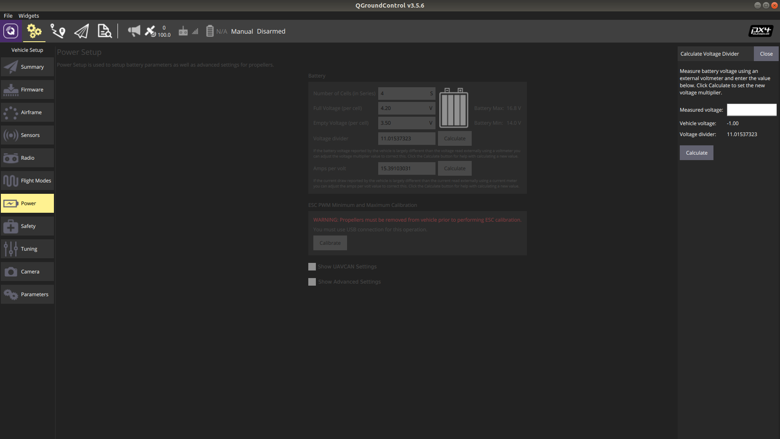
Task: Click Disarmed arming state indicator
Action: pyautogui.click(x=271, y=31)
